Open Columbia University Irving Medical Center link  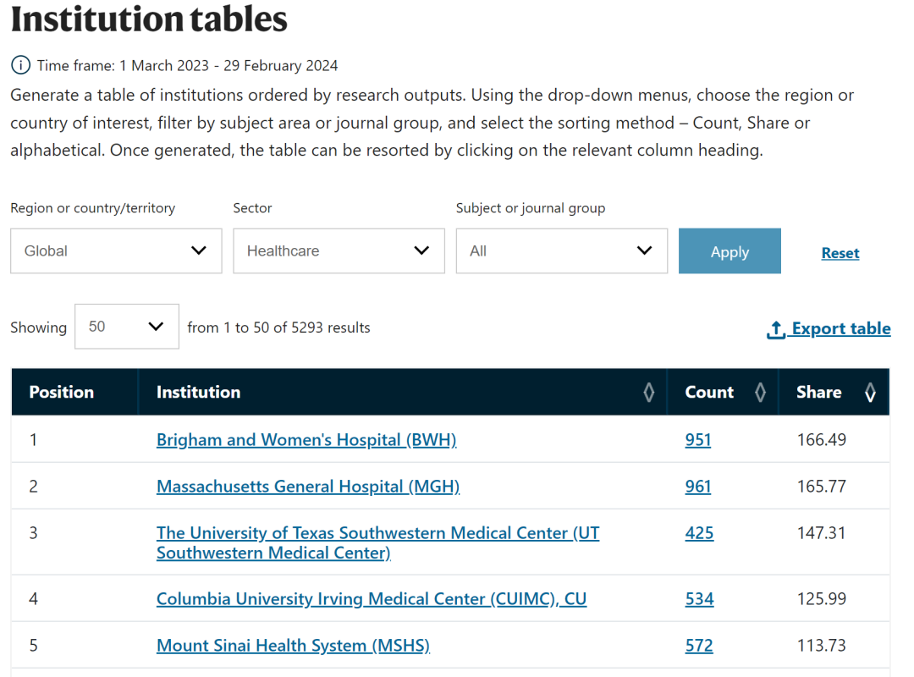371,599
